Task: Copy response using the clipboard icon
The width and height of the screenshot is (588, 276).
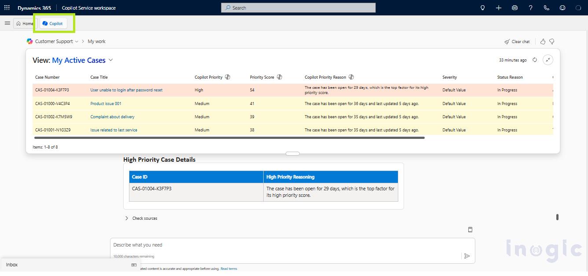Action: (470, 229)
